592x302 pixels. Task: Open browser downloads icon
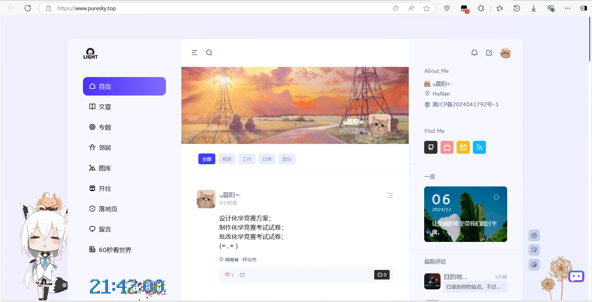(x=534, y=8)
